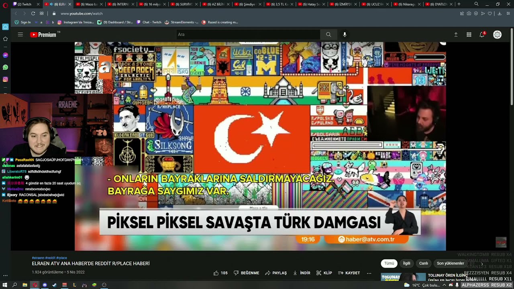
Task: Open Opera sidebar Messenger icon
Action: click(5, 55)
